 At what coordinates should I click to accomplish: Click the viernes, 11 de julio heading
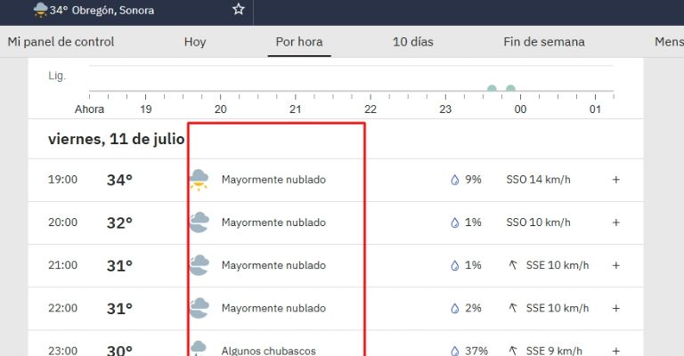tap(117, 139)
